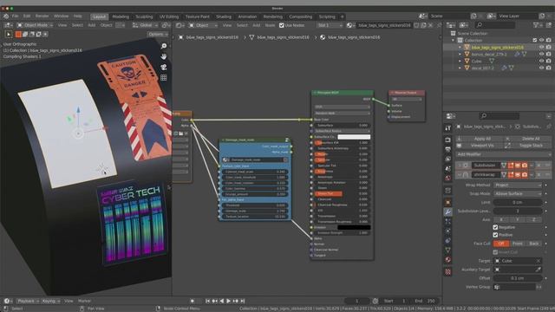
Task: Click the timeline auto-keying record dot
Action: click(193, 301)
